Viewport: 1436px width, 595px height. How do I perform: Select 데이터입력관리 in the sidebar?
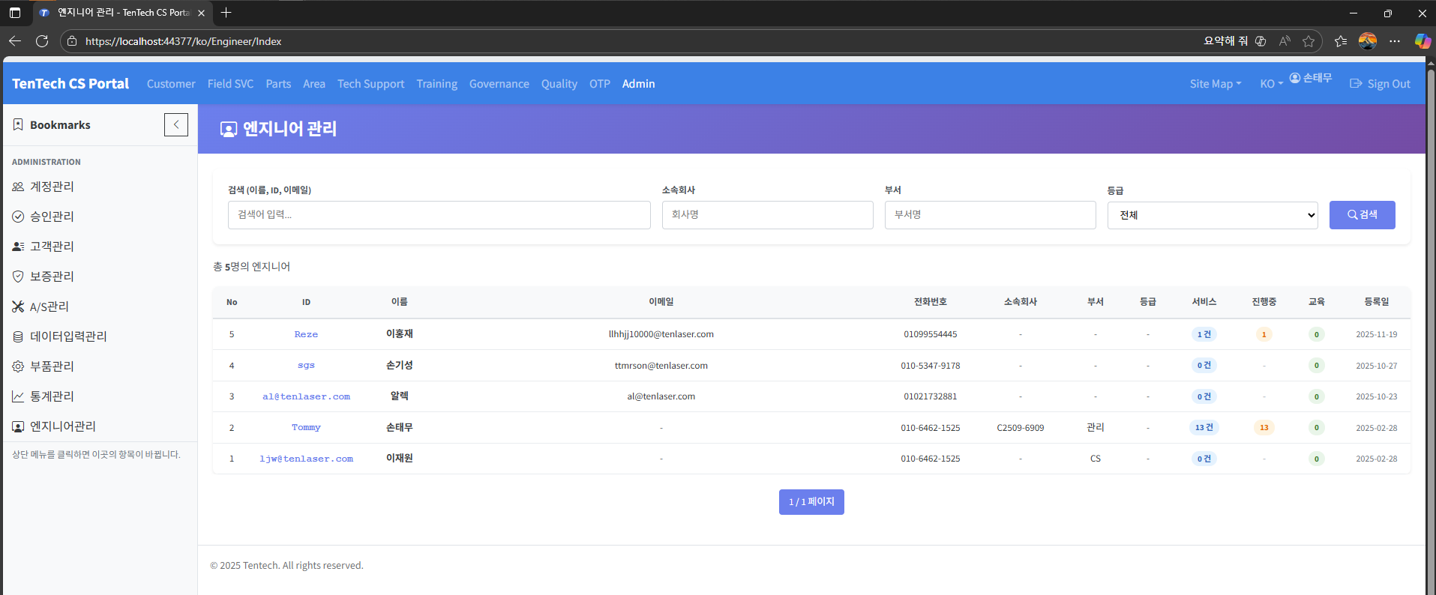pos(68,336)
